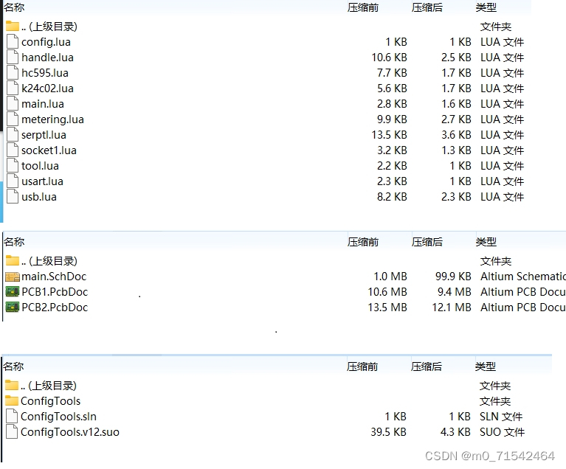Sort top list by 名称 column header
566x469 pixels.
(14, 7)
